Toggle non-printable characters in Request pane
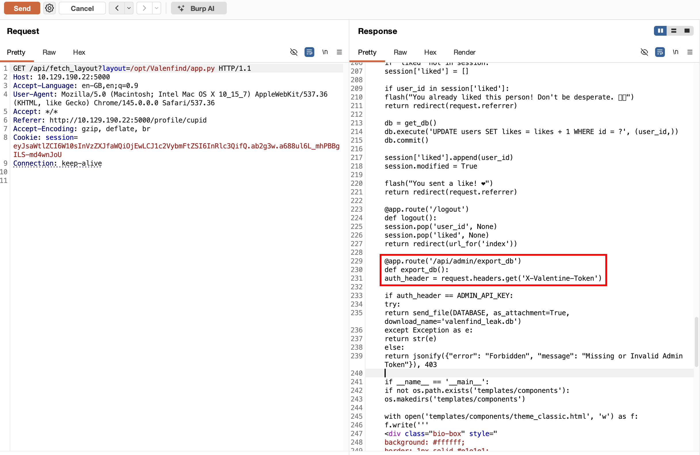 click(x=325, y=52)
